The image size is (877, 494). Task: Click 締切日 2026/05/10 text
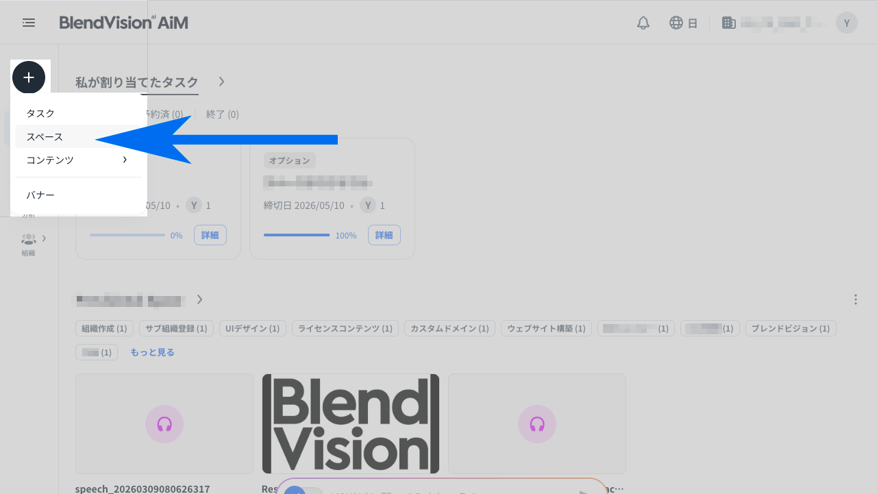(x=304, y=206)
